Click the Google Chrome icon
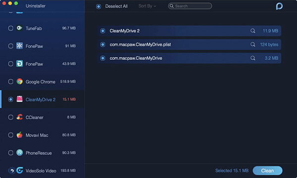Viewport: 297px width, 178px height. [x=19, y=82]
